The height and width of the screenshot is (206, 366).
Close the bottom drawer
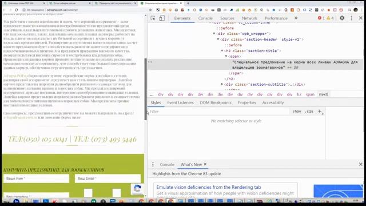pyautogui.click(x=361, y=164)
